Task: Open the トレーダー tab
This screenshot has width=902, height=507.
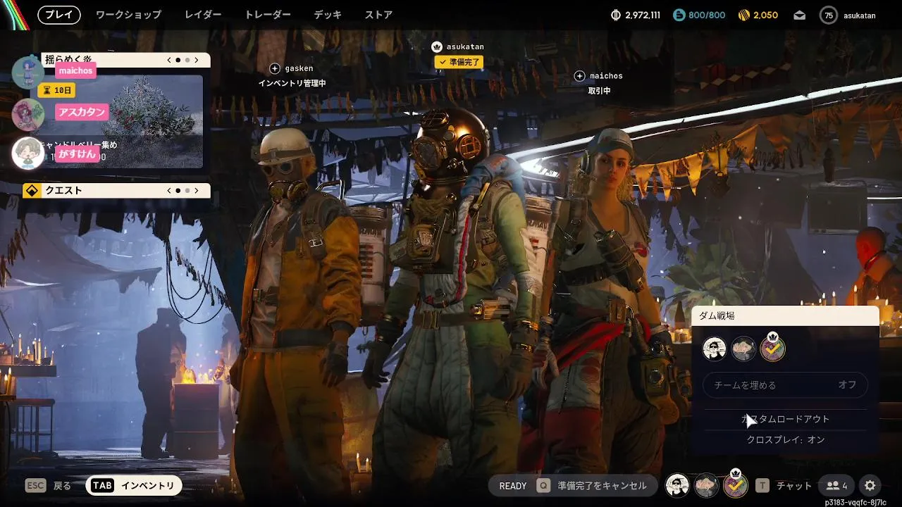Action: tap(267, 15)
